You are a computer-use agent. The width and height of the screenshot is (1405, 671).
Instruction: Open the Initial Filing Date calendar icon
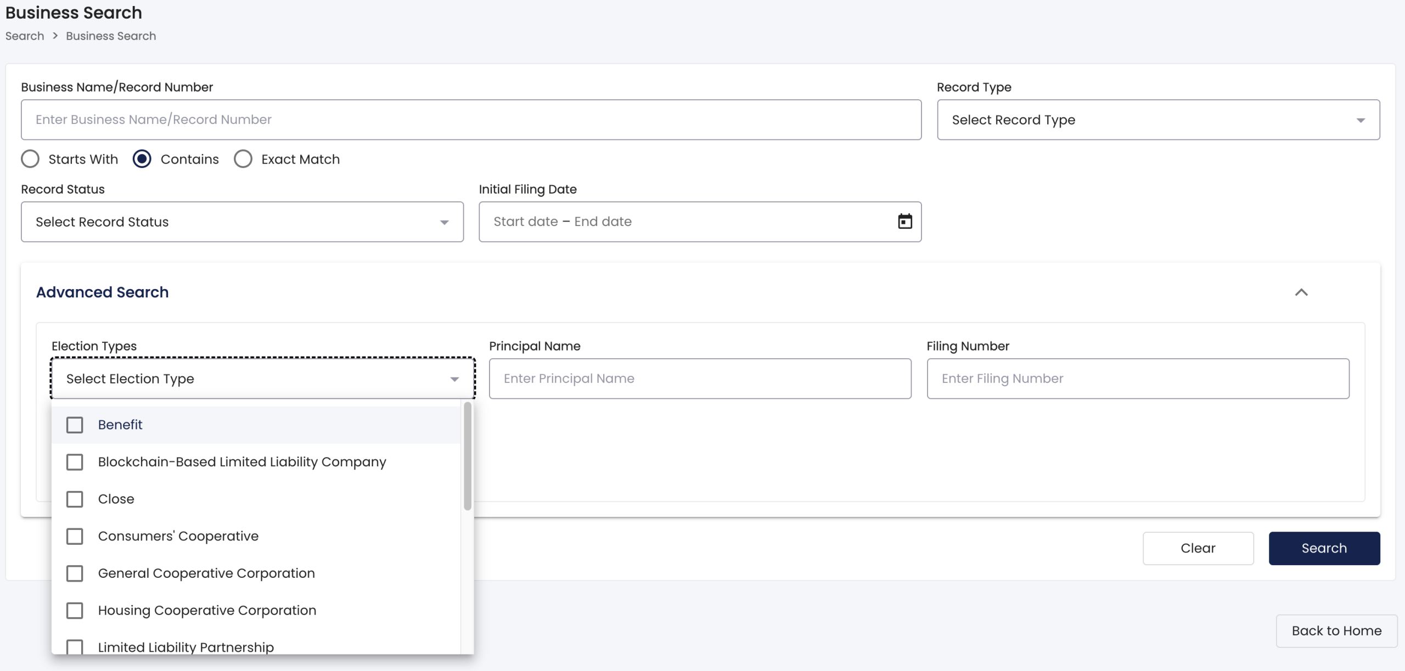[904, 221]
